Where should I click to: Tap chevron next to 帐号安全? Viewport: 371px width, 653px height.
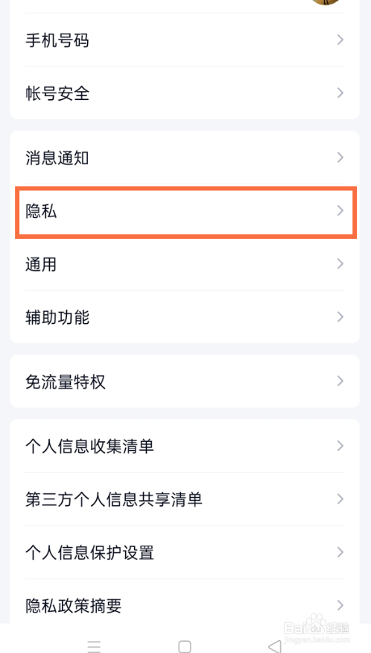340,93
